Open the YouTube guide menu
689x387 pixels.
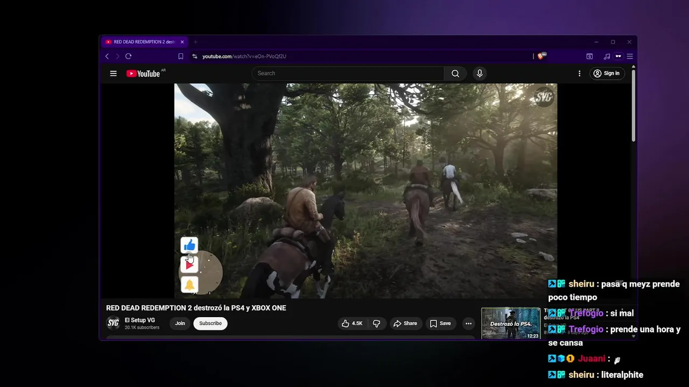click(113, 74)
